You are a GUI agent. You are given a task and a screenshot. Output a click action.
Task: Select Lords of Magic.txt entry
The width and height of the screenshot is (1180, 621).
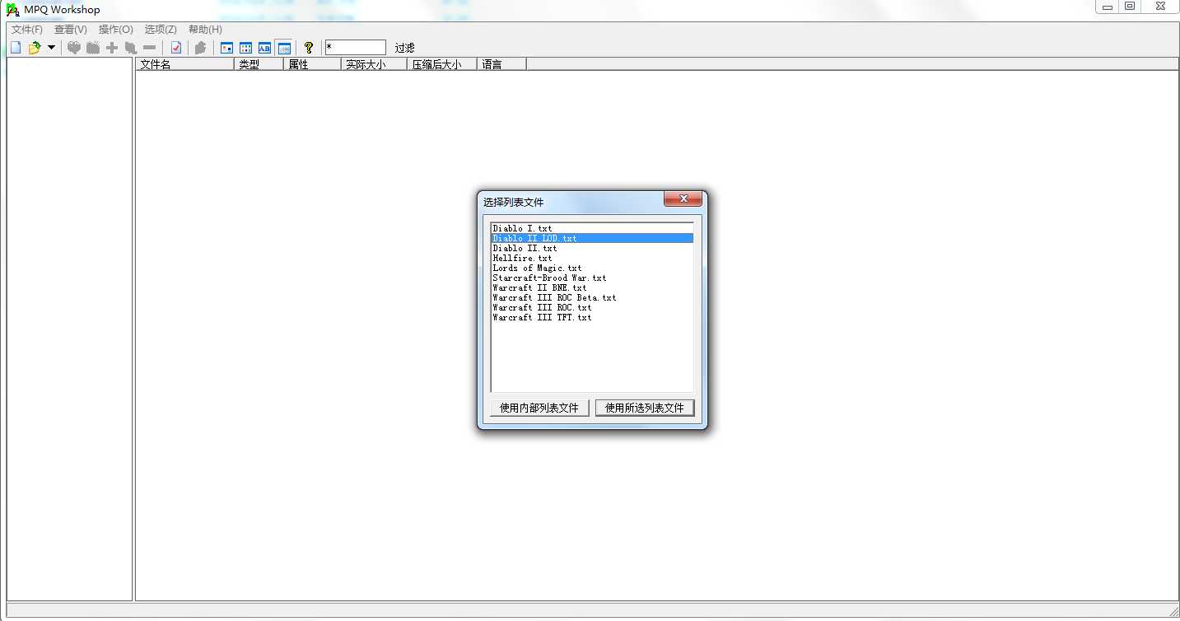[x=592, y=268]
